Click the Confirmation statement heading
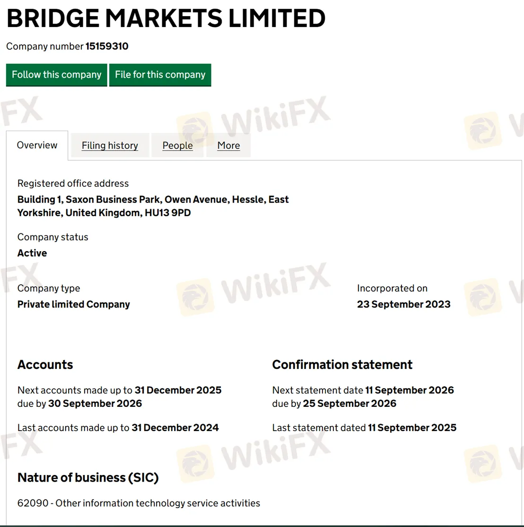Viewport: 524px width, 527px height. point(342,365)
